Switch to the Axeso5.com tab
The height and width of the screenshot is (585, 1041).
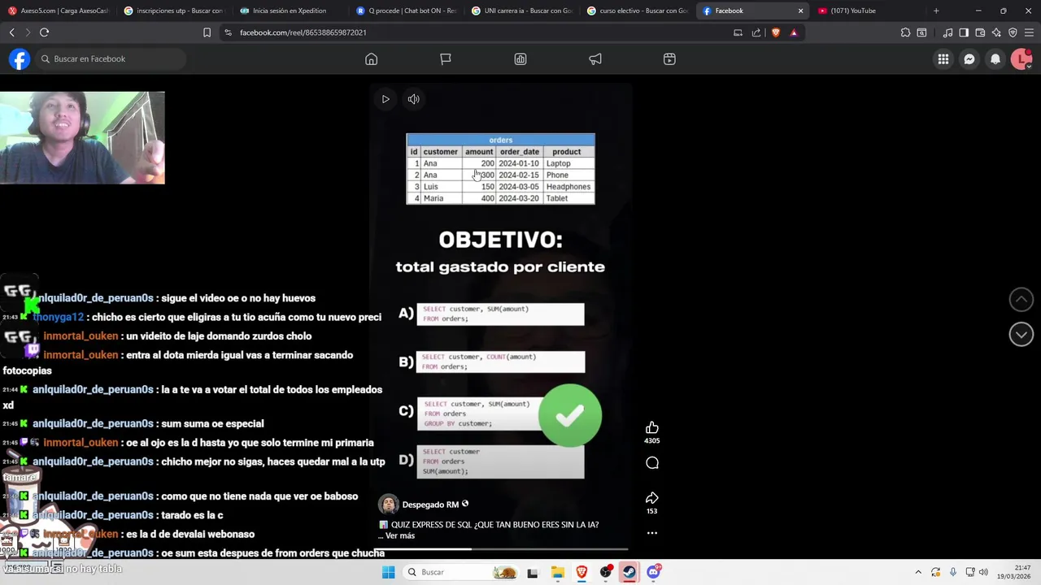coord(58,11)
